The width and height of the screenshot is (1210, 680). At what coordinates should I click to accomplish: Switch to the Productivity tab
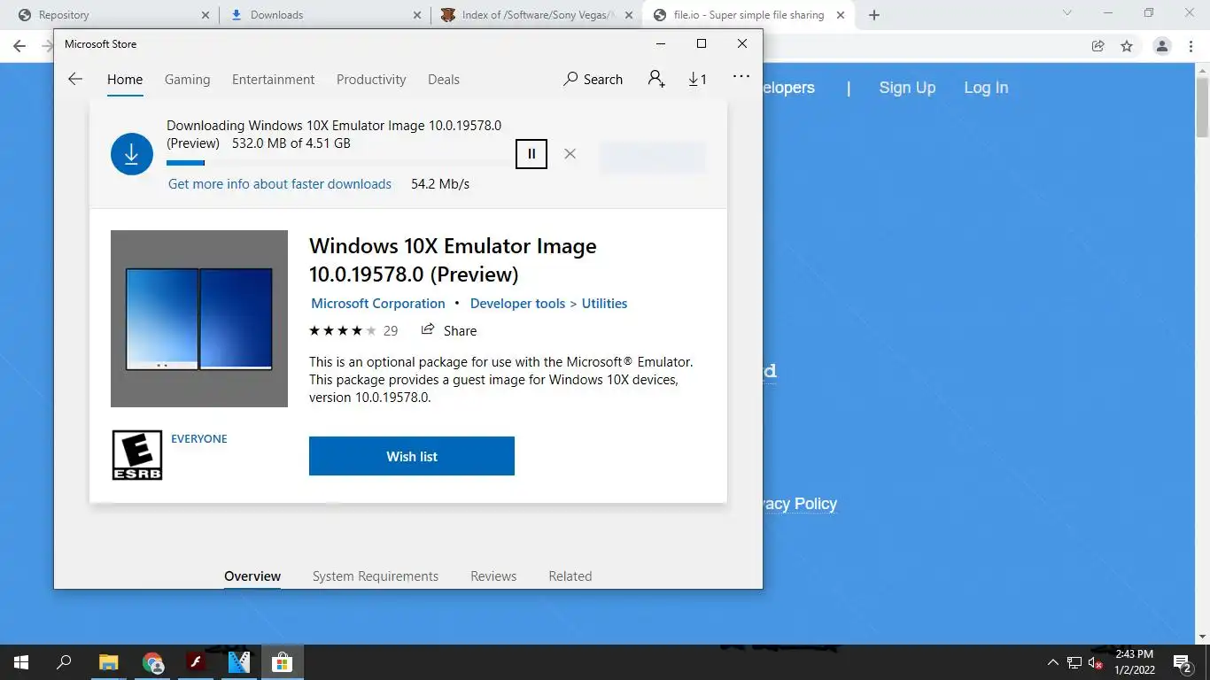pyautogui.click(x=371, y=79)
